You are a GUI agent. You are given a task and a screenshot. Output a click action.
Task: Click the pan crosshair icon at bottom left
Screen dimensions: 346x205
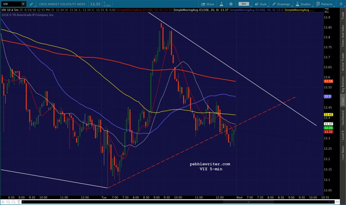[3, 202]
